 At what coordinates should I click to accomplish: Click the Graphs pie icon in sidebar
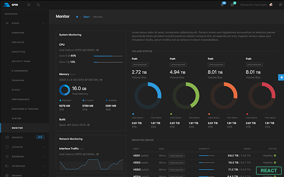coord(7,175)
